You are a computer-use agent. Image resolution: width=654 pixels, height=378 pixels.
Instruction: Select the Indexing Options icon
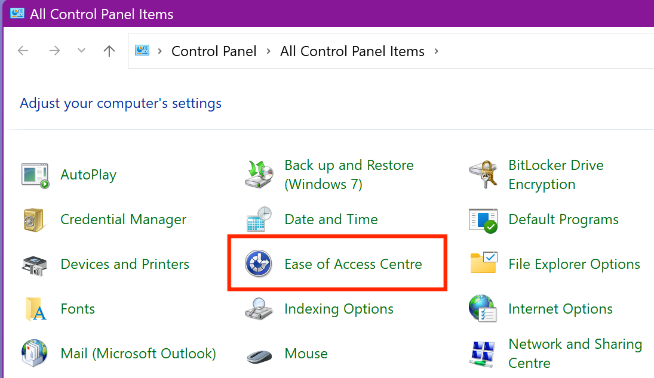[339, 308]
